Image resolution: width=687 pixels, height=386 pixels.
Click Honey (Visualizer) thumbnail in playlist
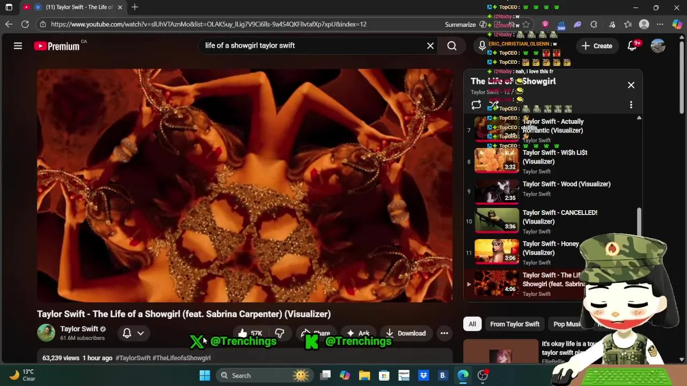coord(496,251)
